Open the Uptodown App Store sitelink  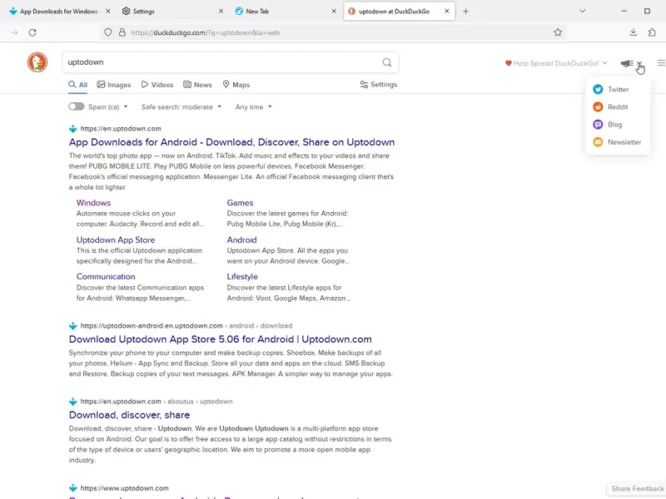[116, 240]
